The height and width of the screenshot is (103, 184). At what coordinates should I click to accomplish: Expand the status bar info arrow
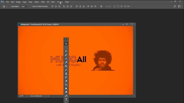pos(48,96)
